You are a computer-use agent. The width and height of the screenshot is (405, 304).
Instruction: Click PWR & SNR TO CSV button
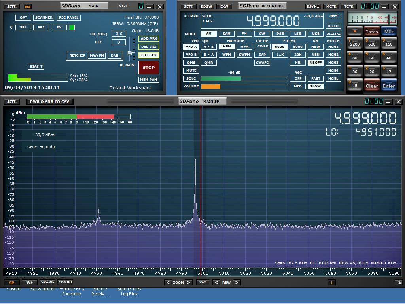(x=49, y=102)
